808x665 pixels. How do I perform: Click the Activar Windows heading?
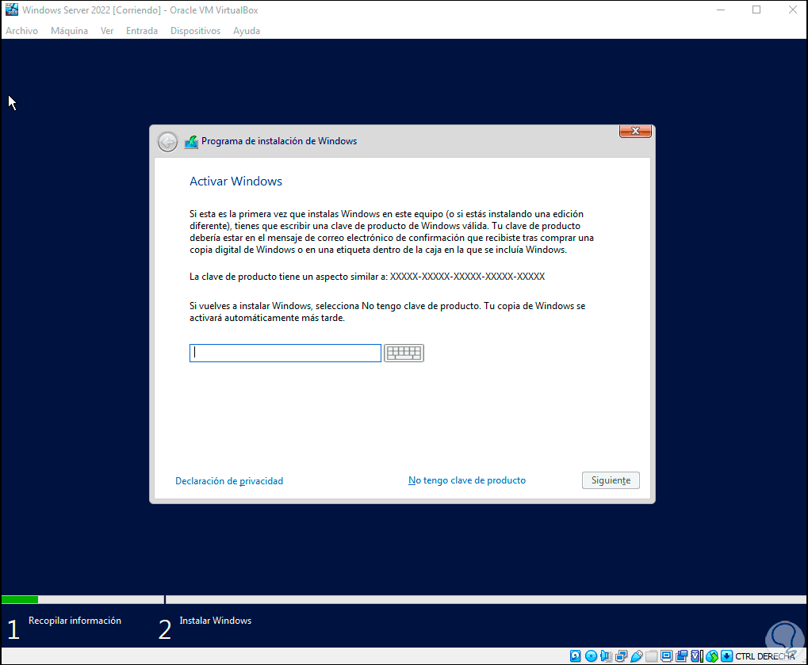coord(236,182)
